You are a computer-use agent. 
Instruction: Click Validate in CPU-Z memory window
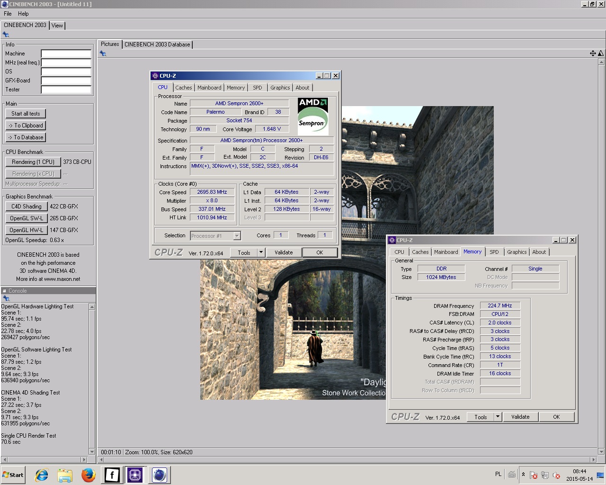[520, 417]
